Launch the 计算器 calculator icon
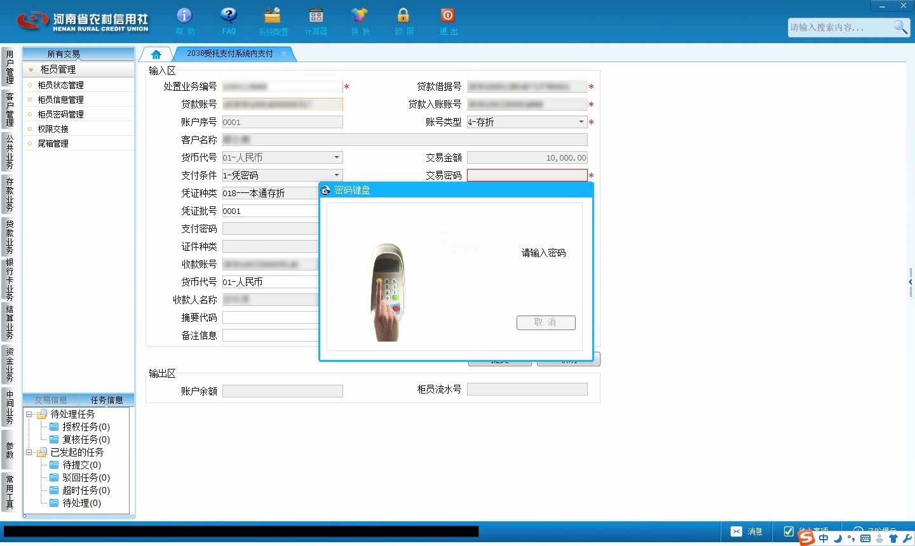This screenshot has height=546, width=915. (x=316, y=15)
